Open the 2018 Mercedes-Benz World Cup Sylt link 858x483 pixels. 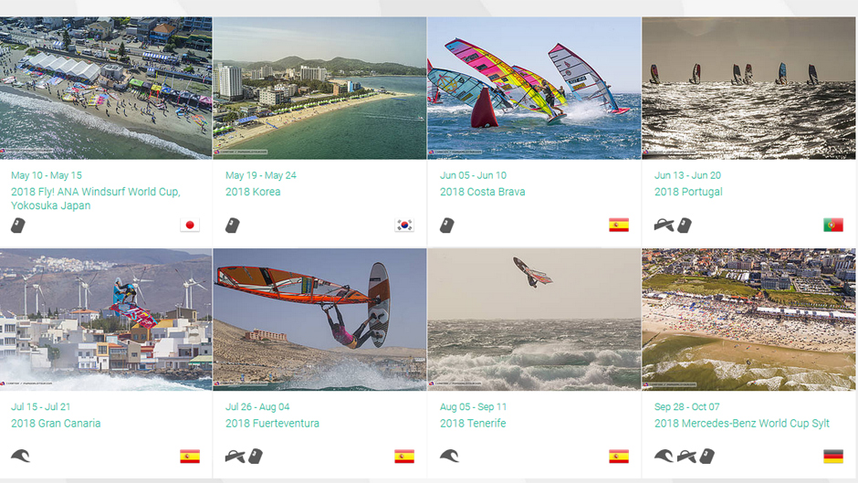[742, 424]
